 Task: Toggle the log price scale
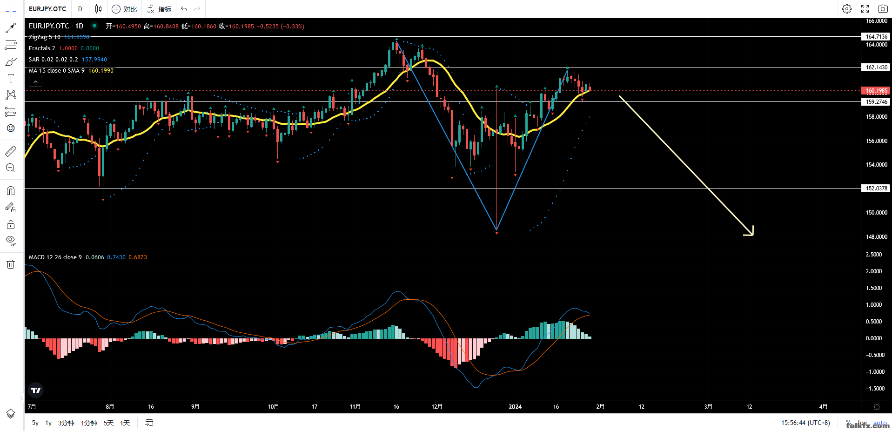862,423
